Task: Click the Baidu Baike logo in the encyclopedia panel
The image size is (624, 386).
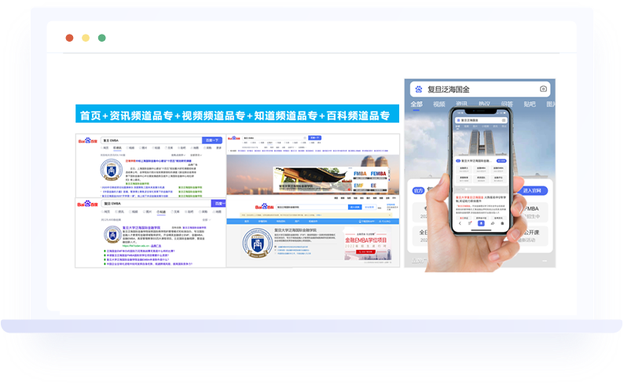Action: click(264, 207)
